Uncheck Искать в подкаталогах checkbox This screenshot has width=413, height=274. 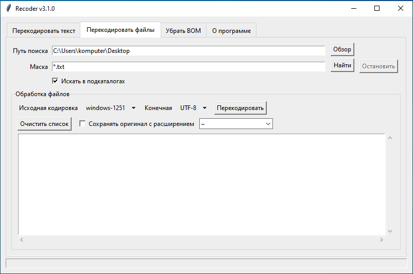(55, 81)
